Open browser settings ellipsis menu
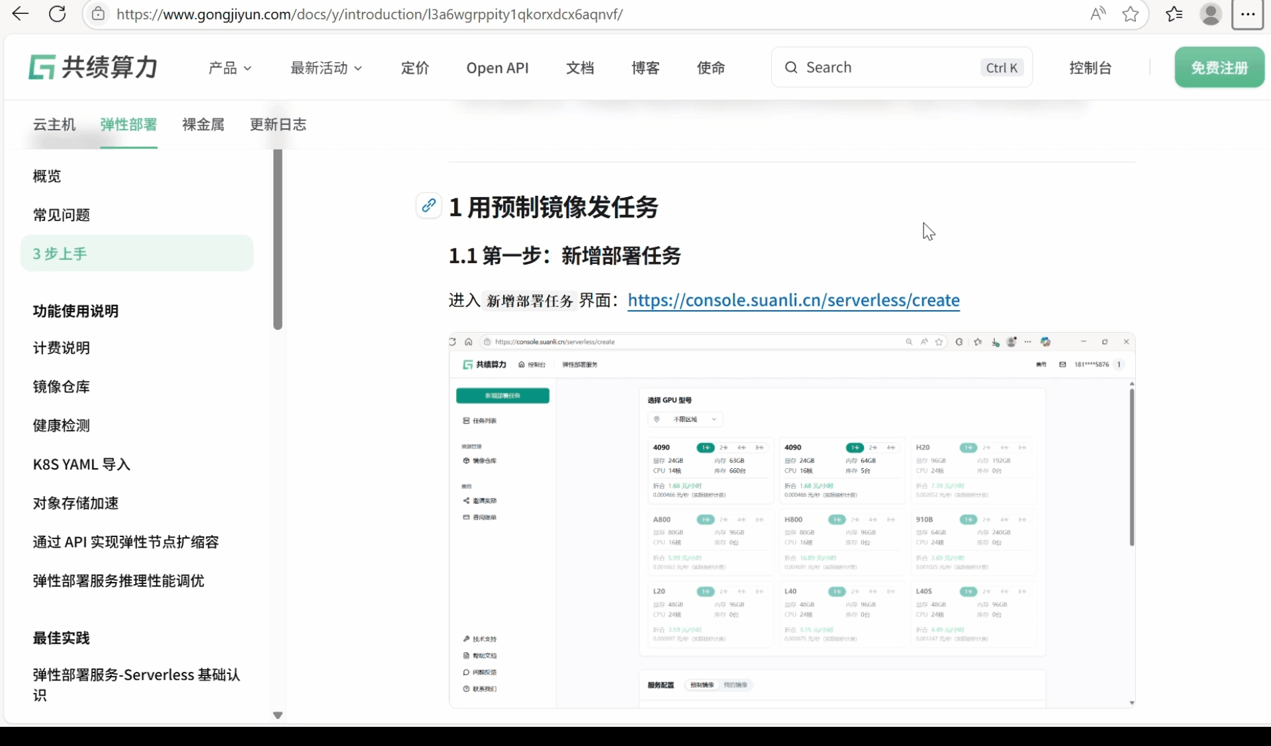This screenshot has width=1271, height=746. click(x=1248, y=14)
